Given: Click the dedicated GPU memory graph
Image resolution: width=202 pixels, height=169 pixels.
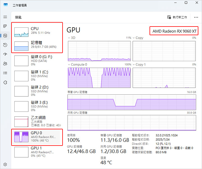Looking at the screenshot, I should point(132,102).
